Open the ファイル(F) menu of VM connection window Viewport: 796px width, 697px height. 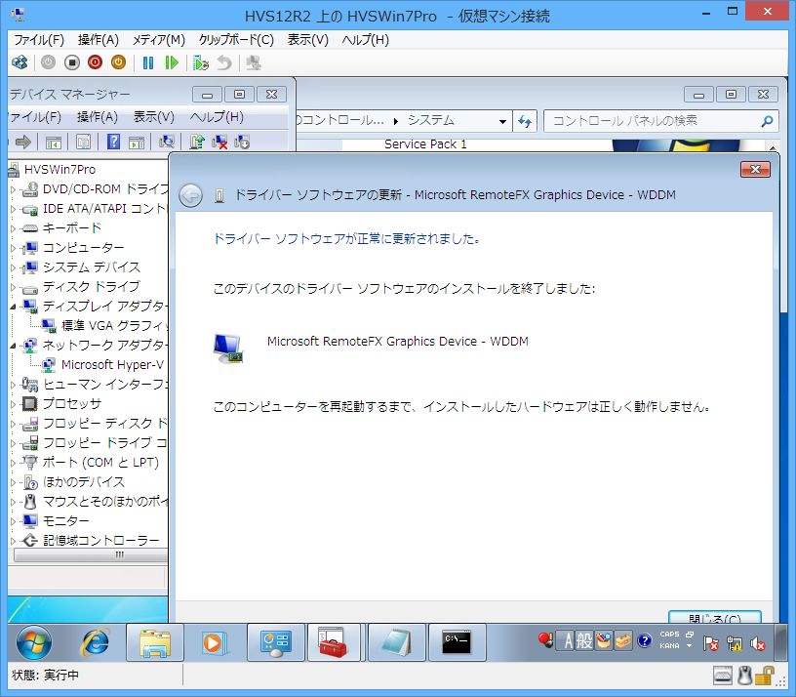[x=39, y=40]
